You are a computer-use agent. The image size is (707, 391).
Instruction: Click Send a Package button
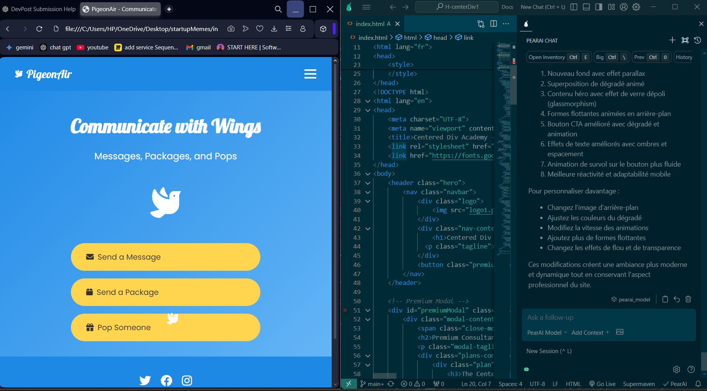point(166,292)
